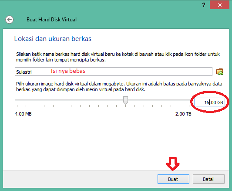Click the 16.00 GB size input box
The image size is (232, 191).
click(x=209, y=102)
